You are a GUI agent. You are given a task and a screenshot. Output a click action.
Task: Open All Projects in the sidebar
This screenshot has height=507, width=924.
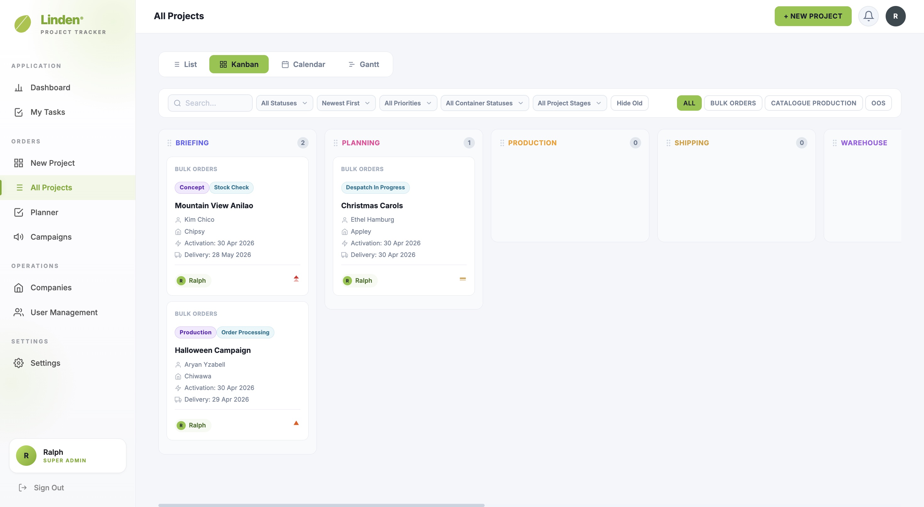(68, 188)
